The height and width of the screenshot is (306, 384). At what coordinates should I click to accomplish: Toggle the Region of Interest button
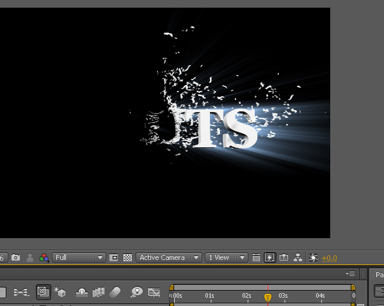click(x=113, y=257)
